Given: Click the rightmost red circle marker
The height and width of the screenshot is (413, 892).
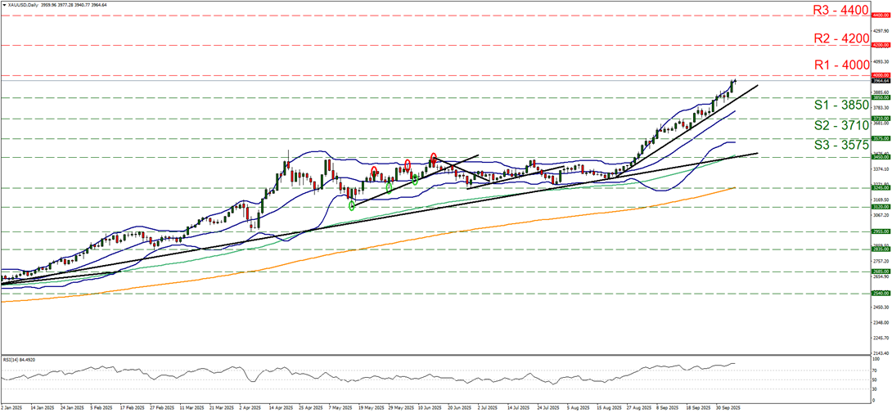Looking at the screenshot, I should [x=433, y=156].
